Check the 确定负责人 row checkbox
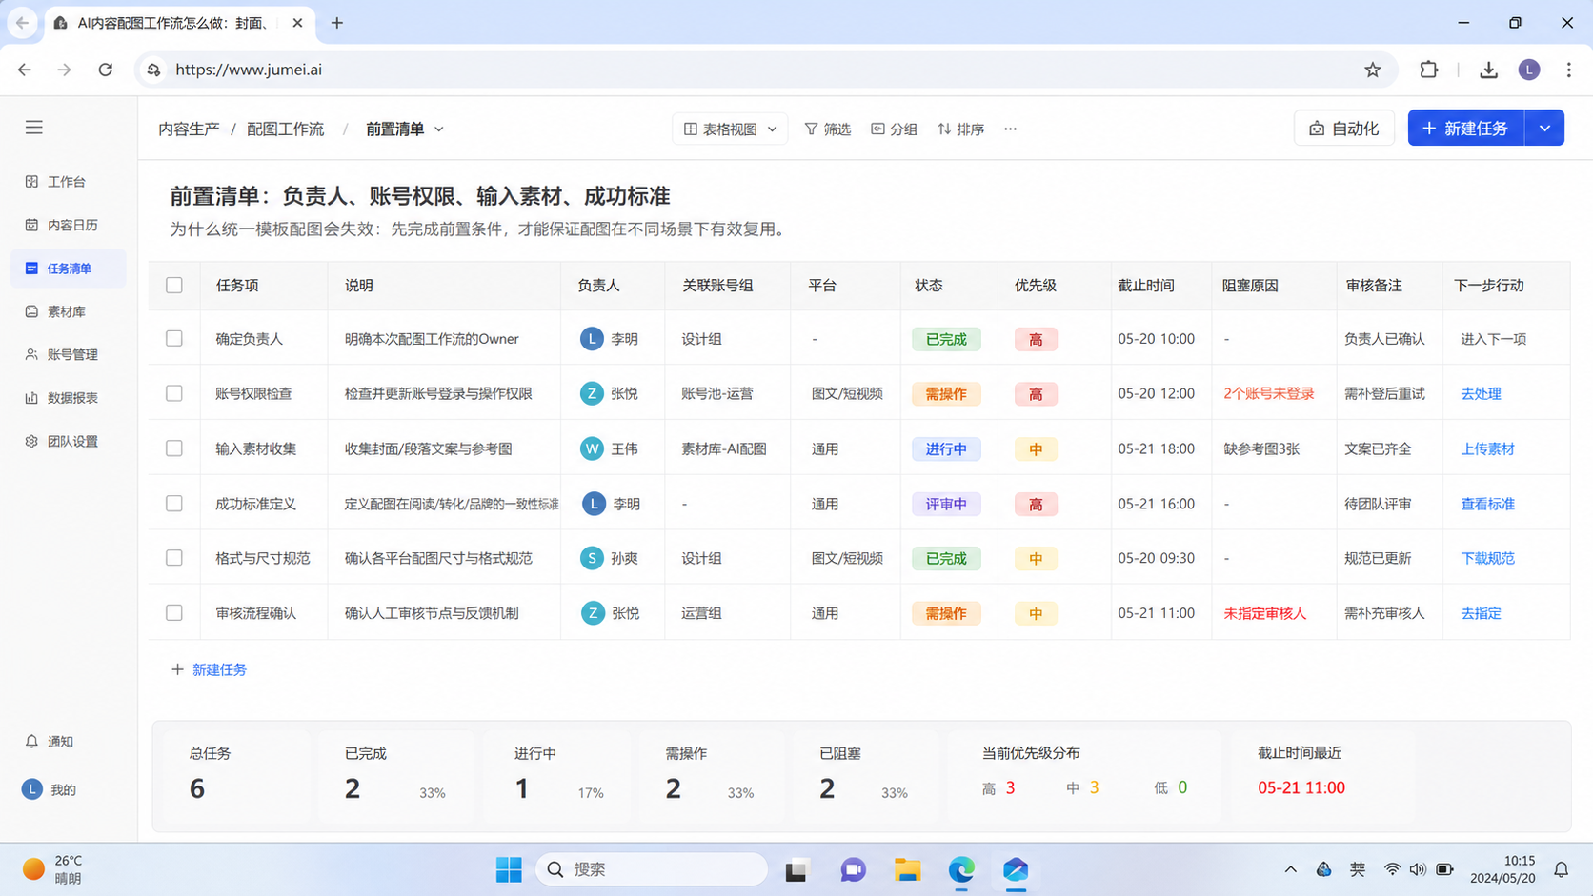This screenshot has width=1593, height=896. coord(174,338)
